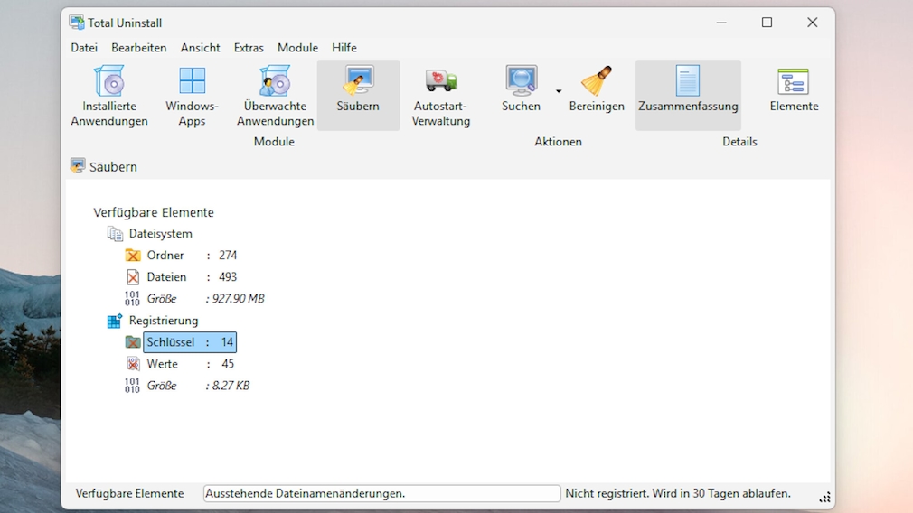The height and width of the screenshot is (513, 913).
Task: Minimize the Total Uninstall window
Action: (x=721, y=23)
